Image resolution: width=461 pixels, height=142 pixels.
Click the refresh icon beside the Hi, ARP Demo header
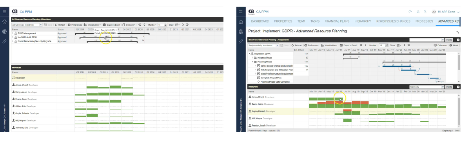pos(410,12)
